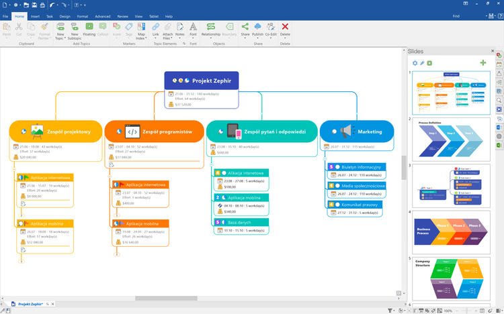Collapse the Marketing branch

click(325, 158)
